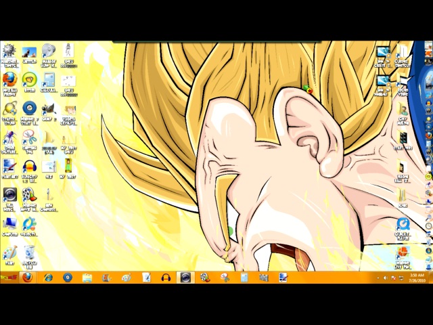The image size is (433, 325).
Task: Show hidden system tray icons arrow
Action: point(378,278)
